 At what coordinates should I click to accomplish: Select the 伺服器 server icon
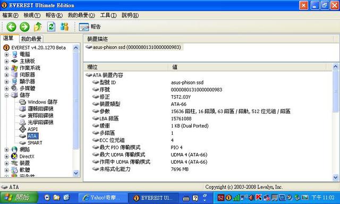point(14,75)
